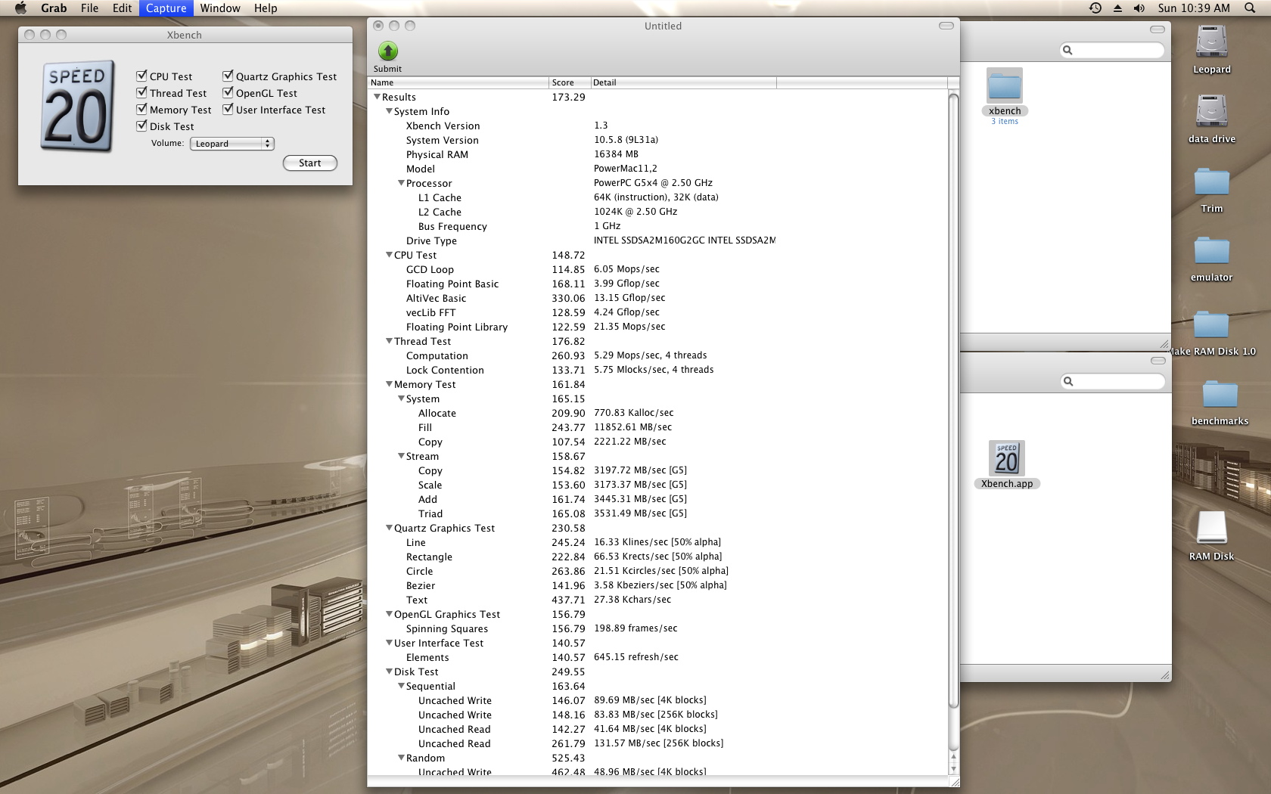The height and width of the screenshot is (794, 1271).
Task: Open the Xbench.app icon in Finder
Action: (1006, 459)
